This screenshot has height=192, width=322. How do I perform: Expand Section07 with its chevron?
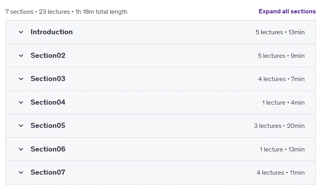click(21, 173)
